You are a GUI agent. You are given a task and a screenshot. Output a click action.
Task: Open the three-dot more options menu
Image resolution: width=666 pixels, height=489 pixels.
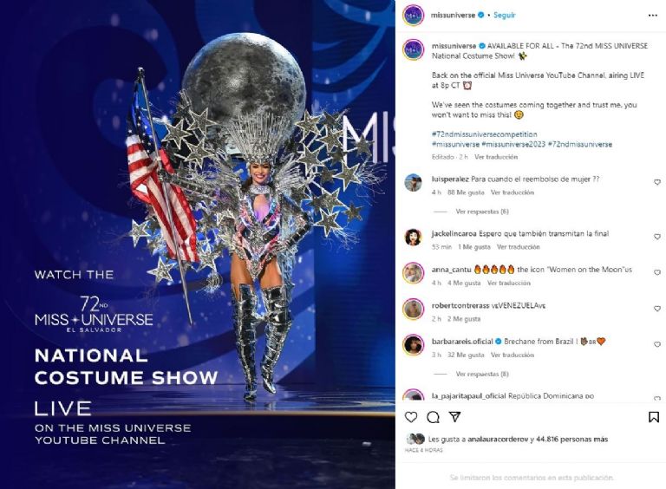[653, 16]
